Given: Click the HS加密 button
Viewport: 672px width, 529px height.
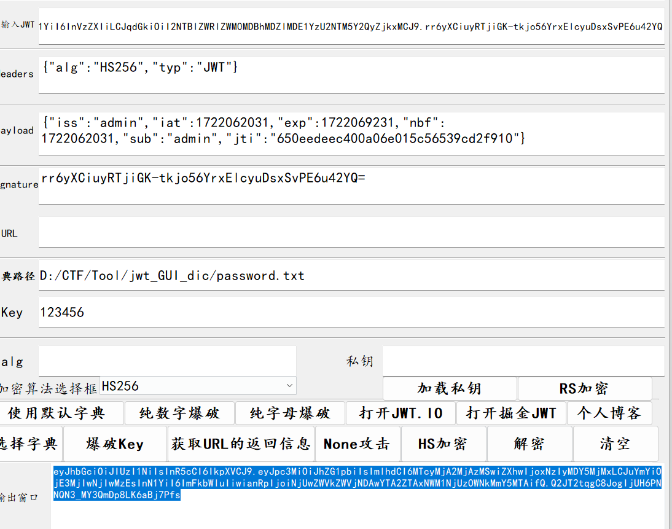Looking at the screenshot, I should [x=443, y=444].
